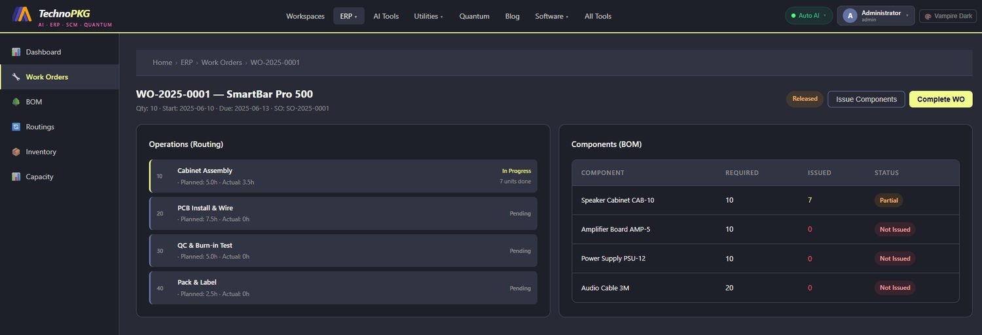
Task: Open All Tools in the top navigation
Action: (598, 16)
